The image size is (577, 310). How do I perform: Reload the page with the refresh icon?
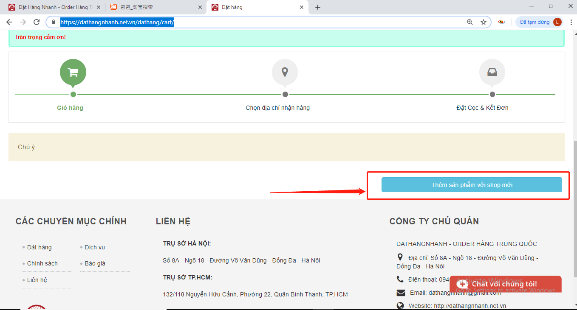(37, 22)
